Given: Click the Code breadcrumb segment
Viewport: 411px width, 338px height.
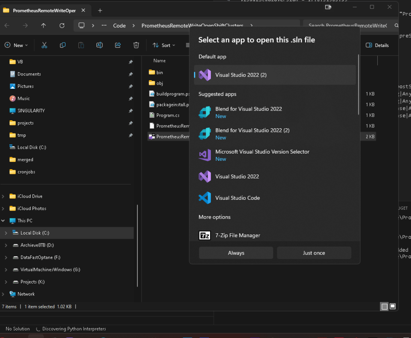Looking at the screenshot, I should point(119,26).
